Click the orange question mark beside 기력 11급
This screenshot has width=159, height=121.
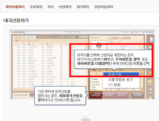141,41
